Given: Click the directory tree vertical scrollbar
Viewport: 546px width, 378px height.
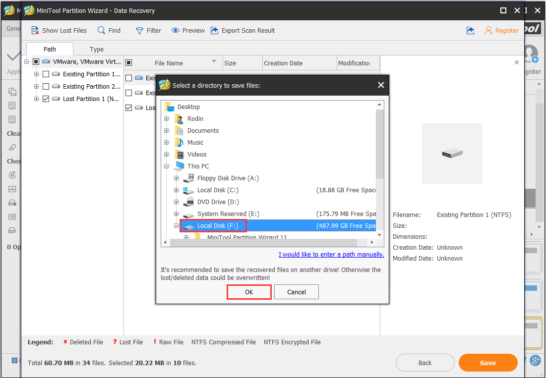Looking at the screenshot, I should [x=379, y=144].
